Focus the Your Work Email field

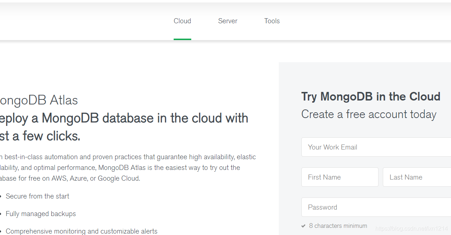click(x=376, y=147)
